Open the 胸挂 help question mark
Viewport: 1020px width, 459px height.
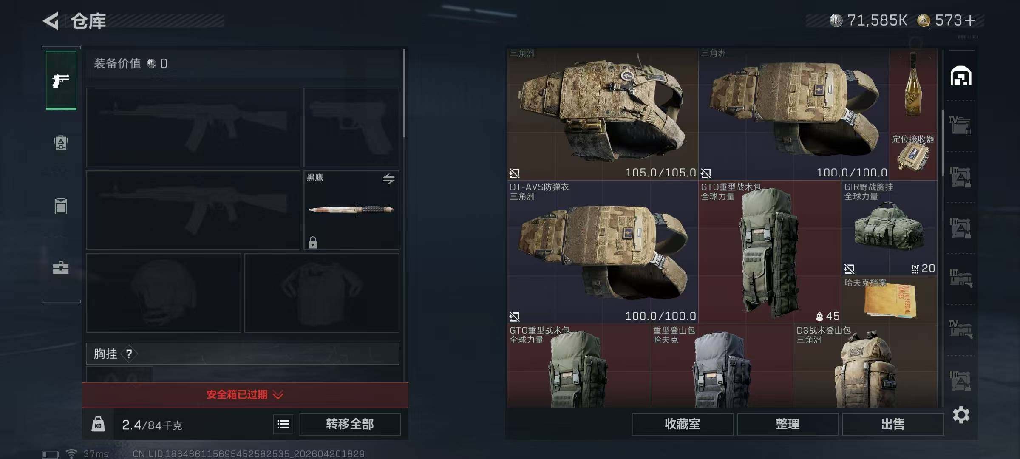(129, 354)
